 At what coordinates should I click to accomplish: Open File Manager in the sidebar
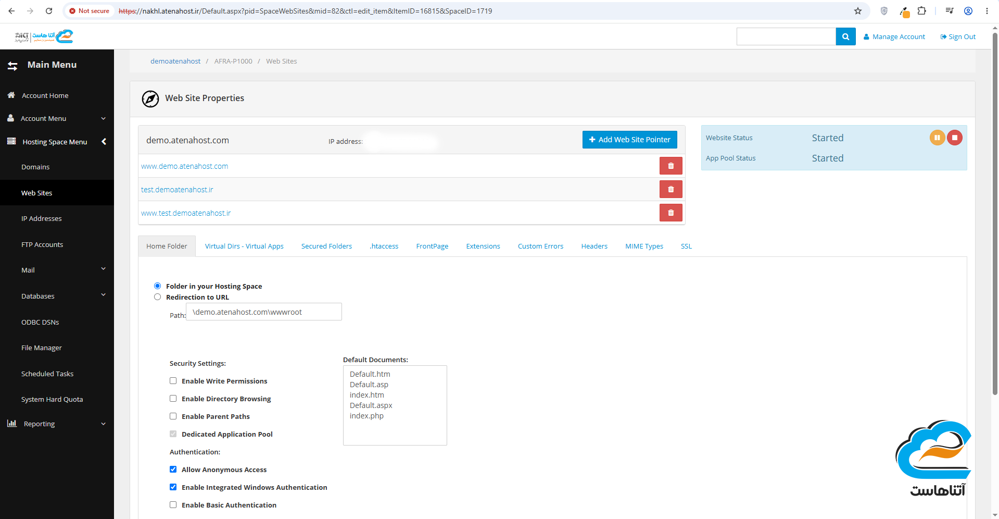[42, 348]
